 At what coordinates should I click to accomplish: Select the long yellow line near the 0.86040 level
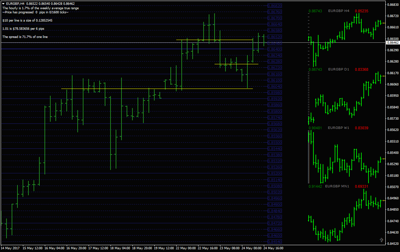(x=157, y=89)
